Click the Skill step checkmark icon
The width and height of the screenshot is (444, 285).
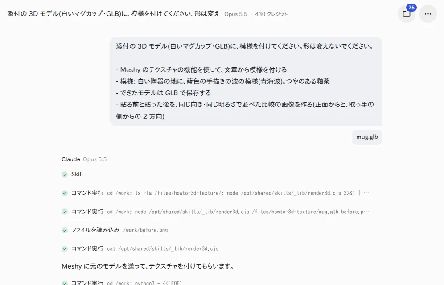[65, 175]
